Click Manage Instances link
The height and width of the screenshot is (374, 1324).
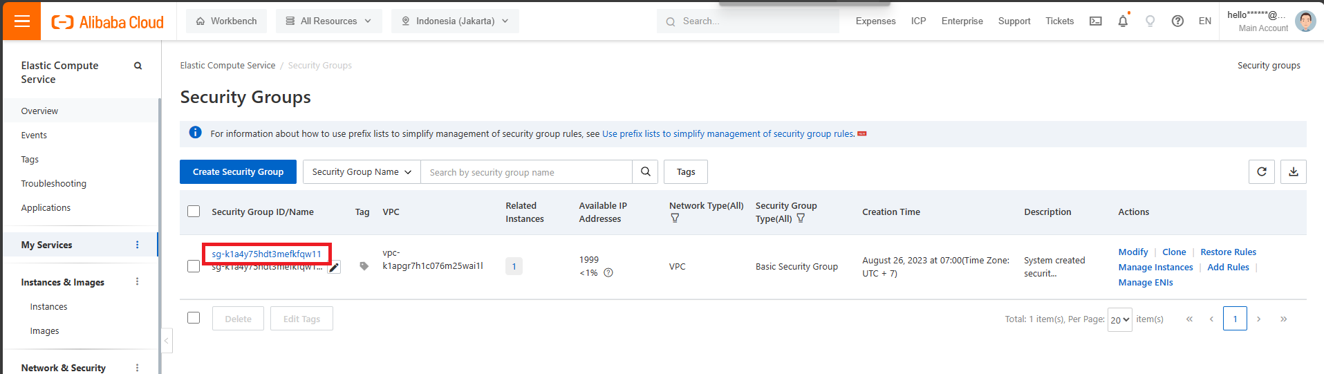click(x=1156, y=267)
